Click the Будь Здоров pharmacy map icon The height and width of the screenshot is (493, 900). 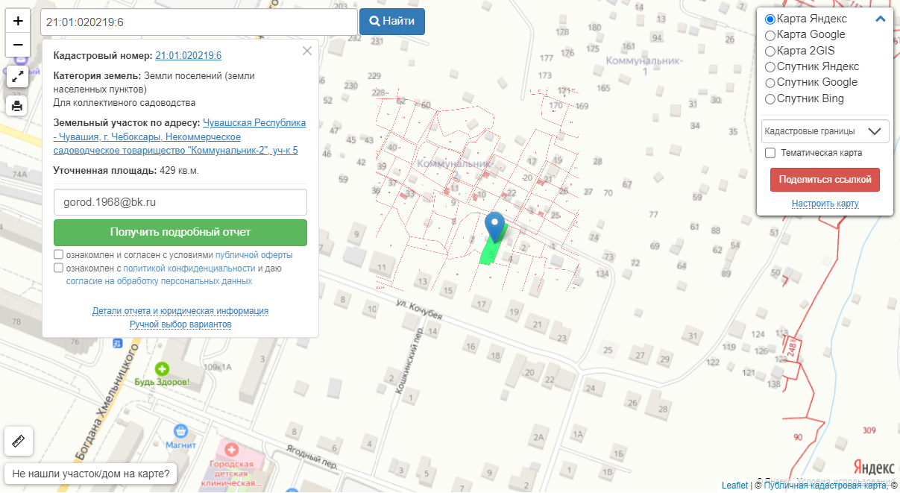pos(162,368)
